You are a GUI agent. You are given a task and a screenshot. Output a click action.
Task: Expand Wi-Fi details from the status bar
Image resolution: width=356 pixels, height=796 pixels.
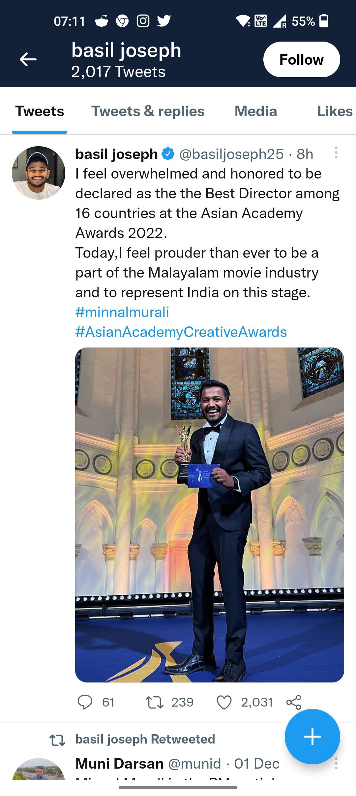(243, 21)
